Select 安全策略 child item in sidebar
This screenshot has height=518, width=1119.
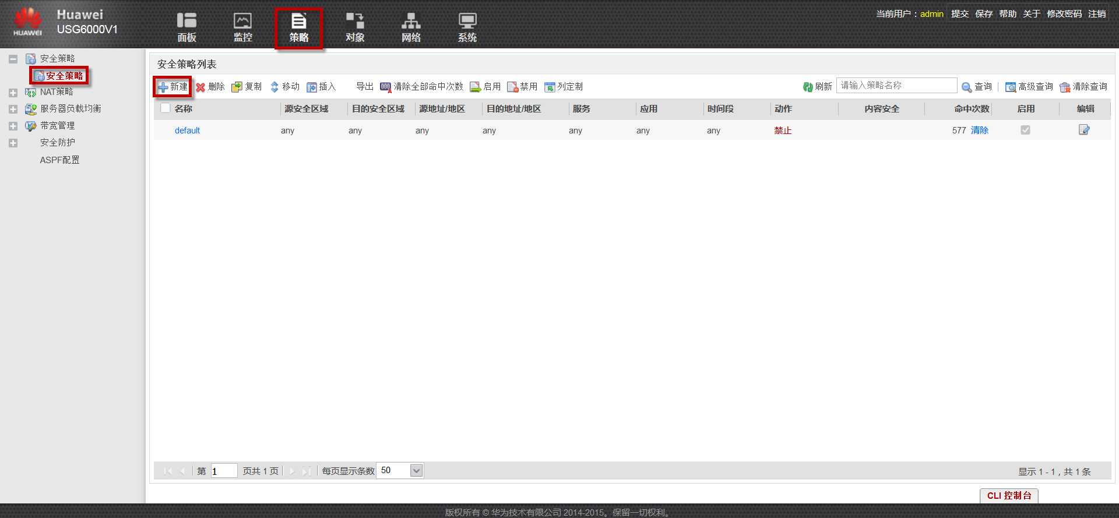(x=59, y=76)
